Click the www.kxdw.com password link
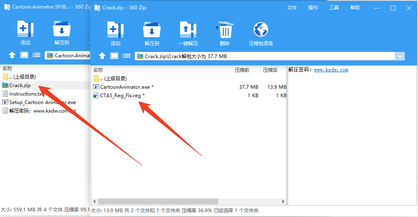 [x=331, y=70]
